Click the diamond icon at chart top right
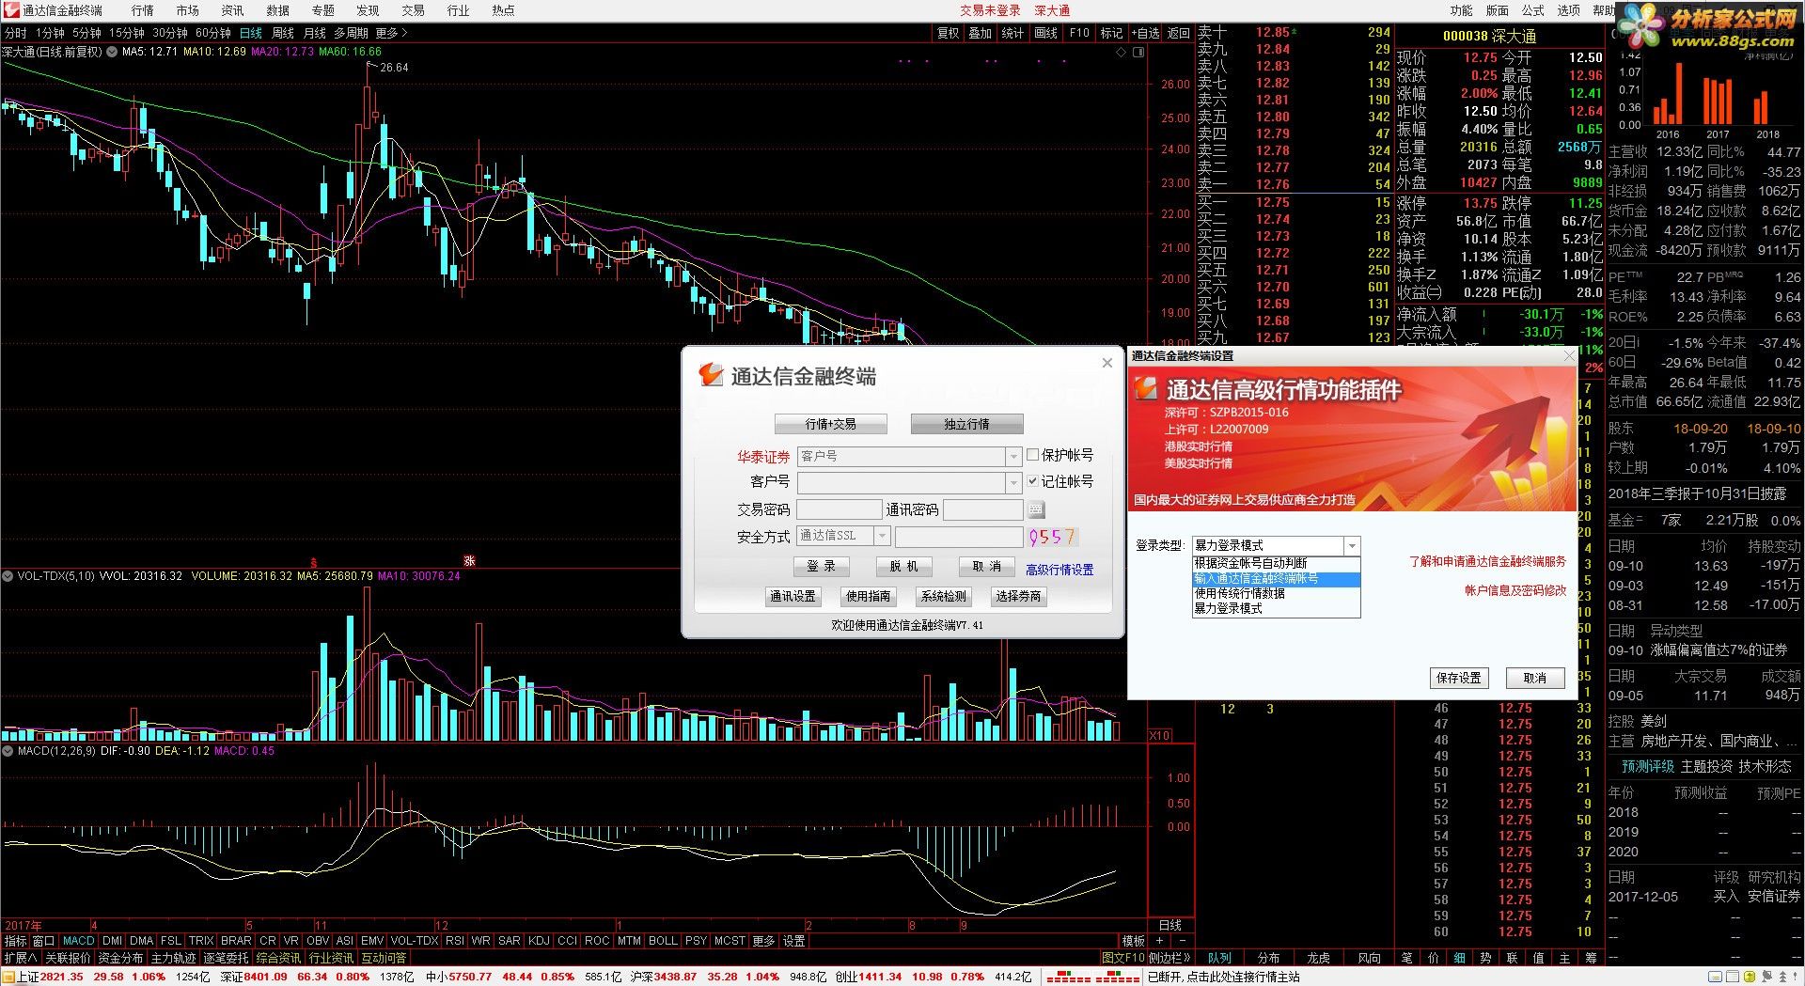 1121,53
